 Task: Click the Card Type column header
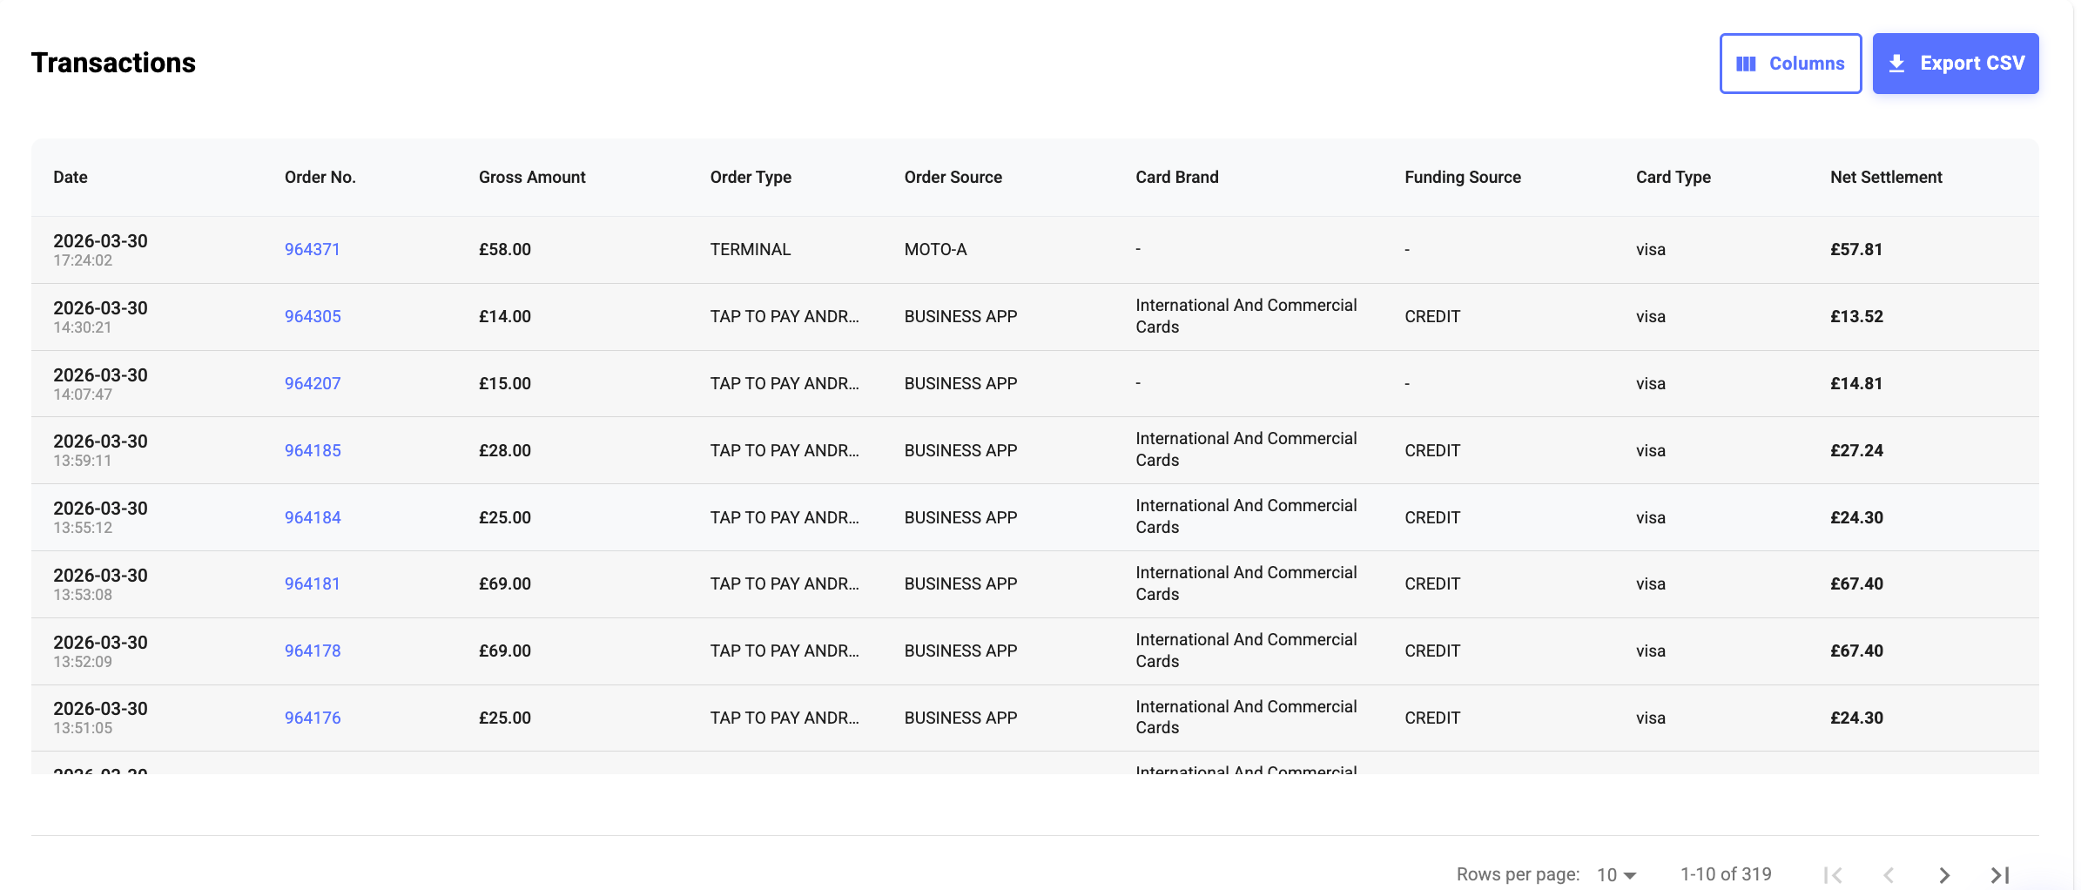coord(1674,178)
